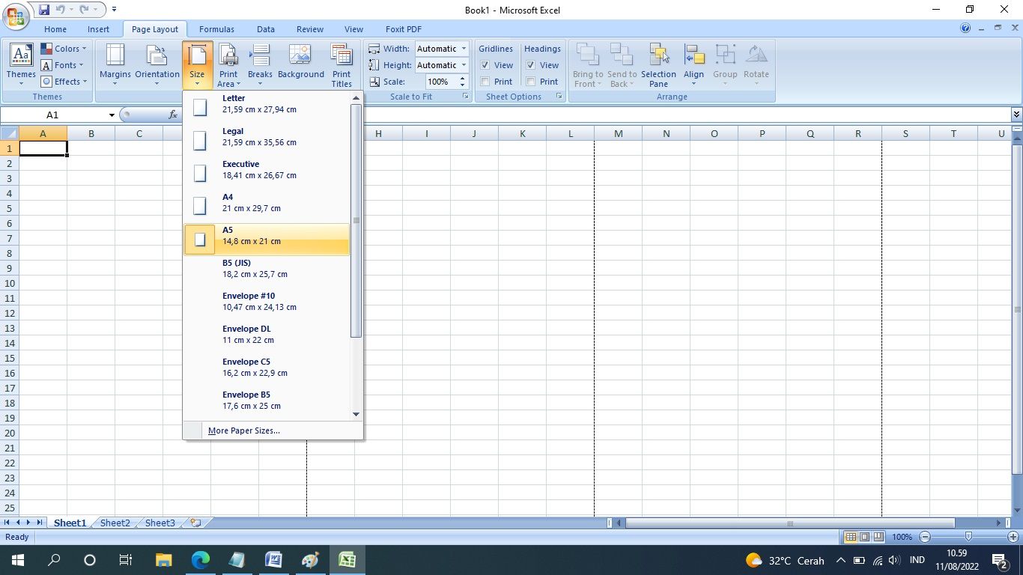Screen dimensions: 1023x575
Task: Switch to Normal view in status bar
Action: pos(851,537)
